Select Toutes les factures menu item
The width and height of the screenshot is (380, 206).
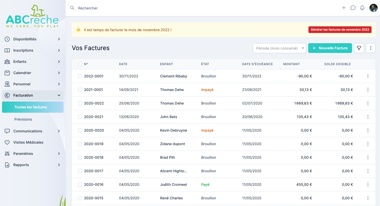31,107
